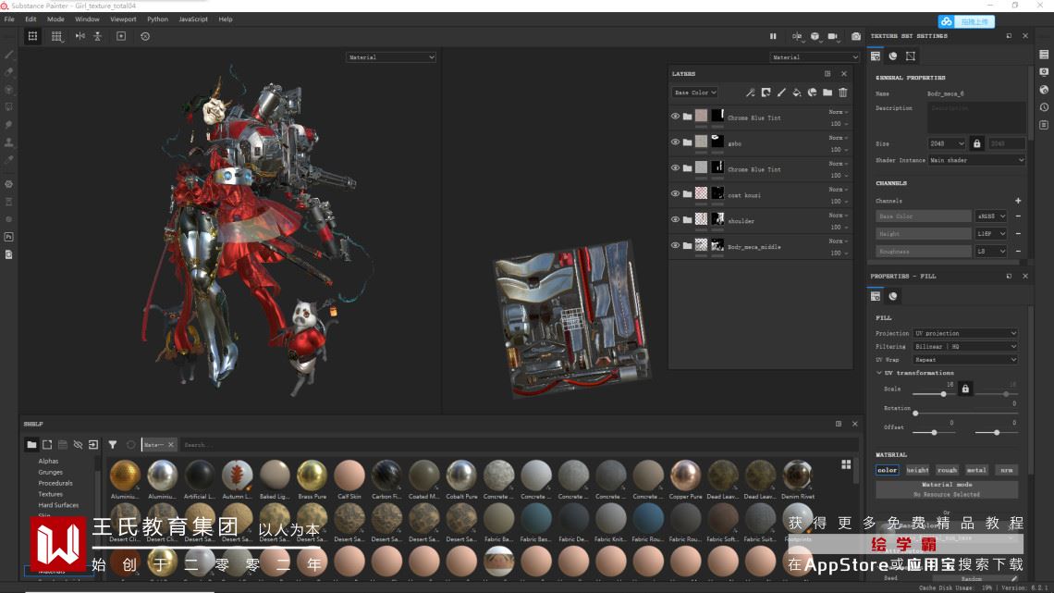The image size is (1054, 593).
Task: Open the Python menu
Action: (157, 19)
